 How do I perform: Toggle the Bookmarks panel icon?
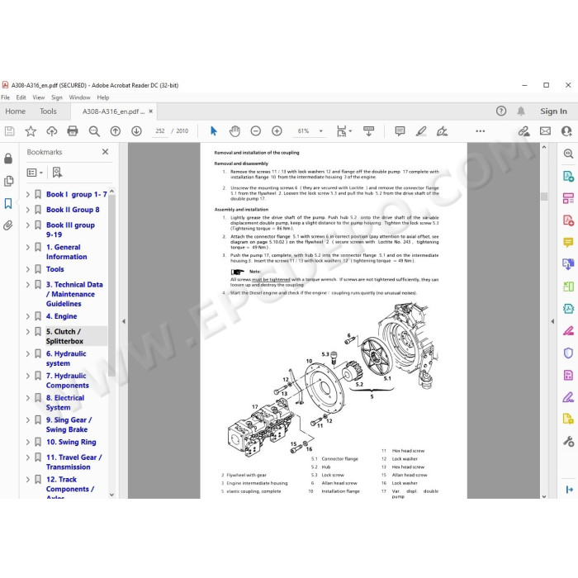tap(8, 203)
